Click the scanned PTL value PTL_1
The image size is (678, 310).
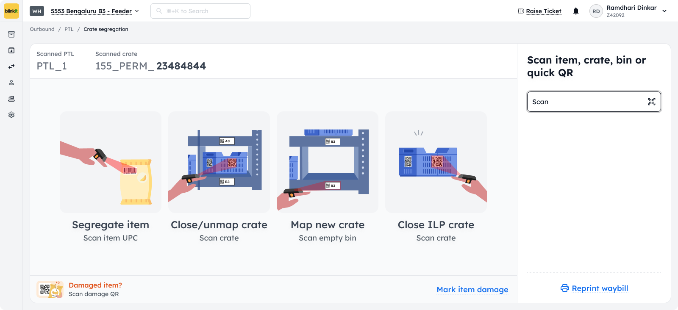click(52, 66)
